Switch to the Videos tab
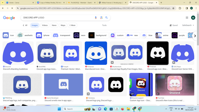 45,25
